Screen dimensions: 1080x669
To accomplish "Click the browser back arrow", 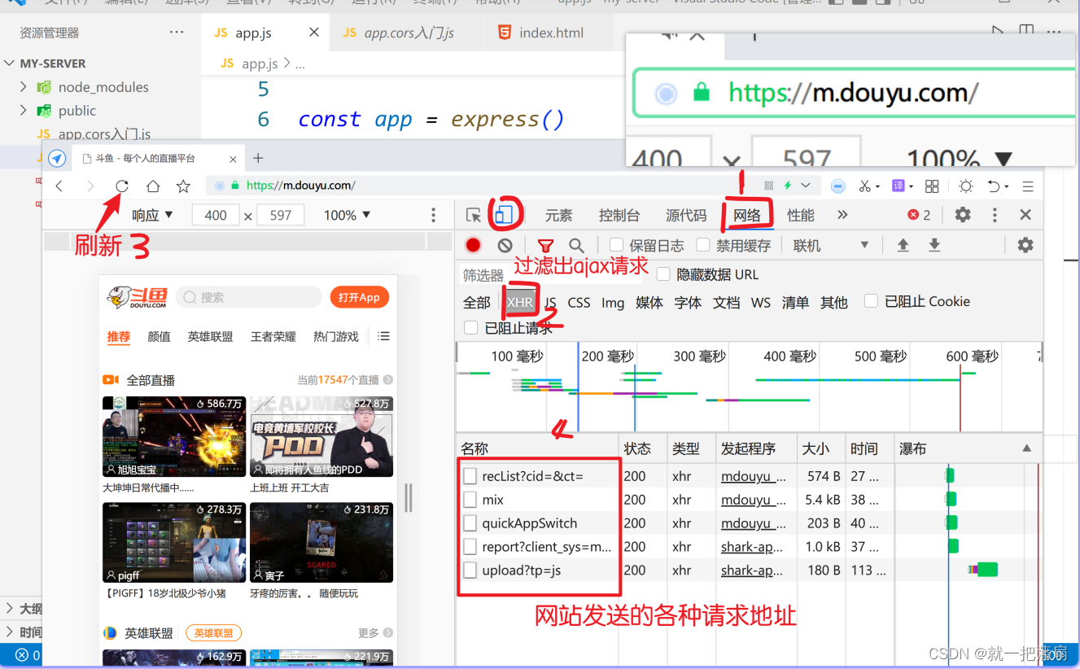I will (59, 186).
